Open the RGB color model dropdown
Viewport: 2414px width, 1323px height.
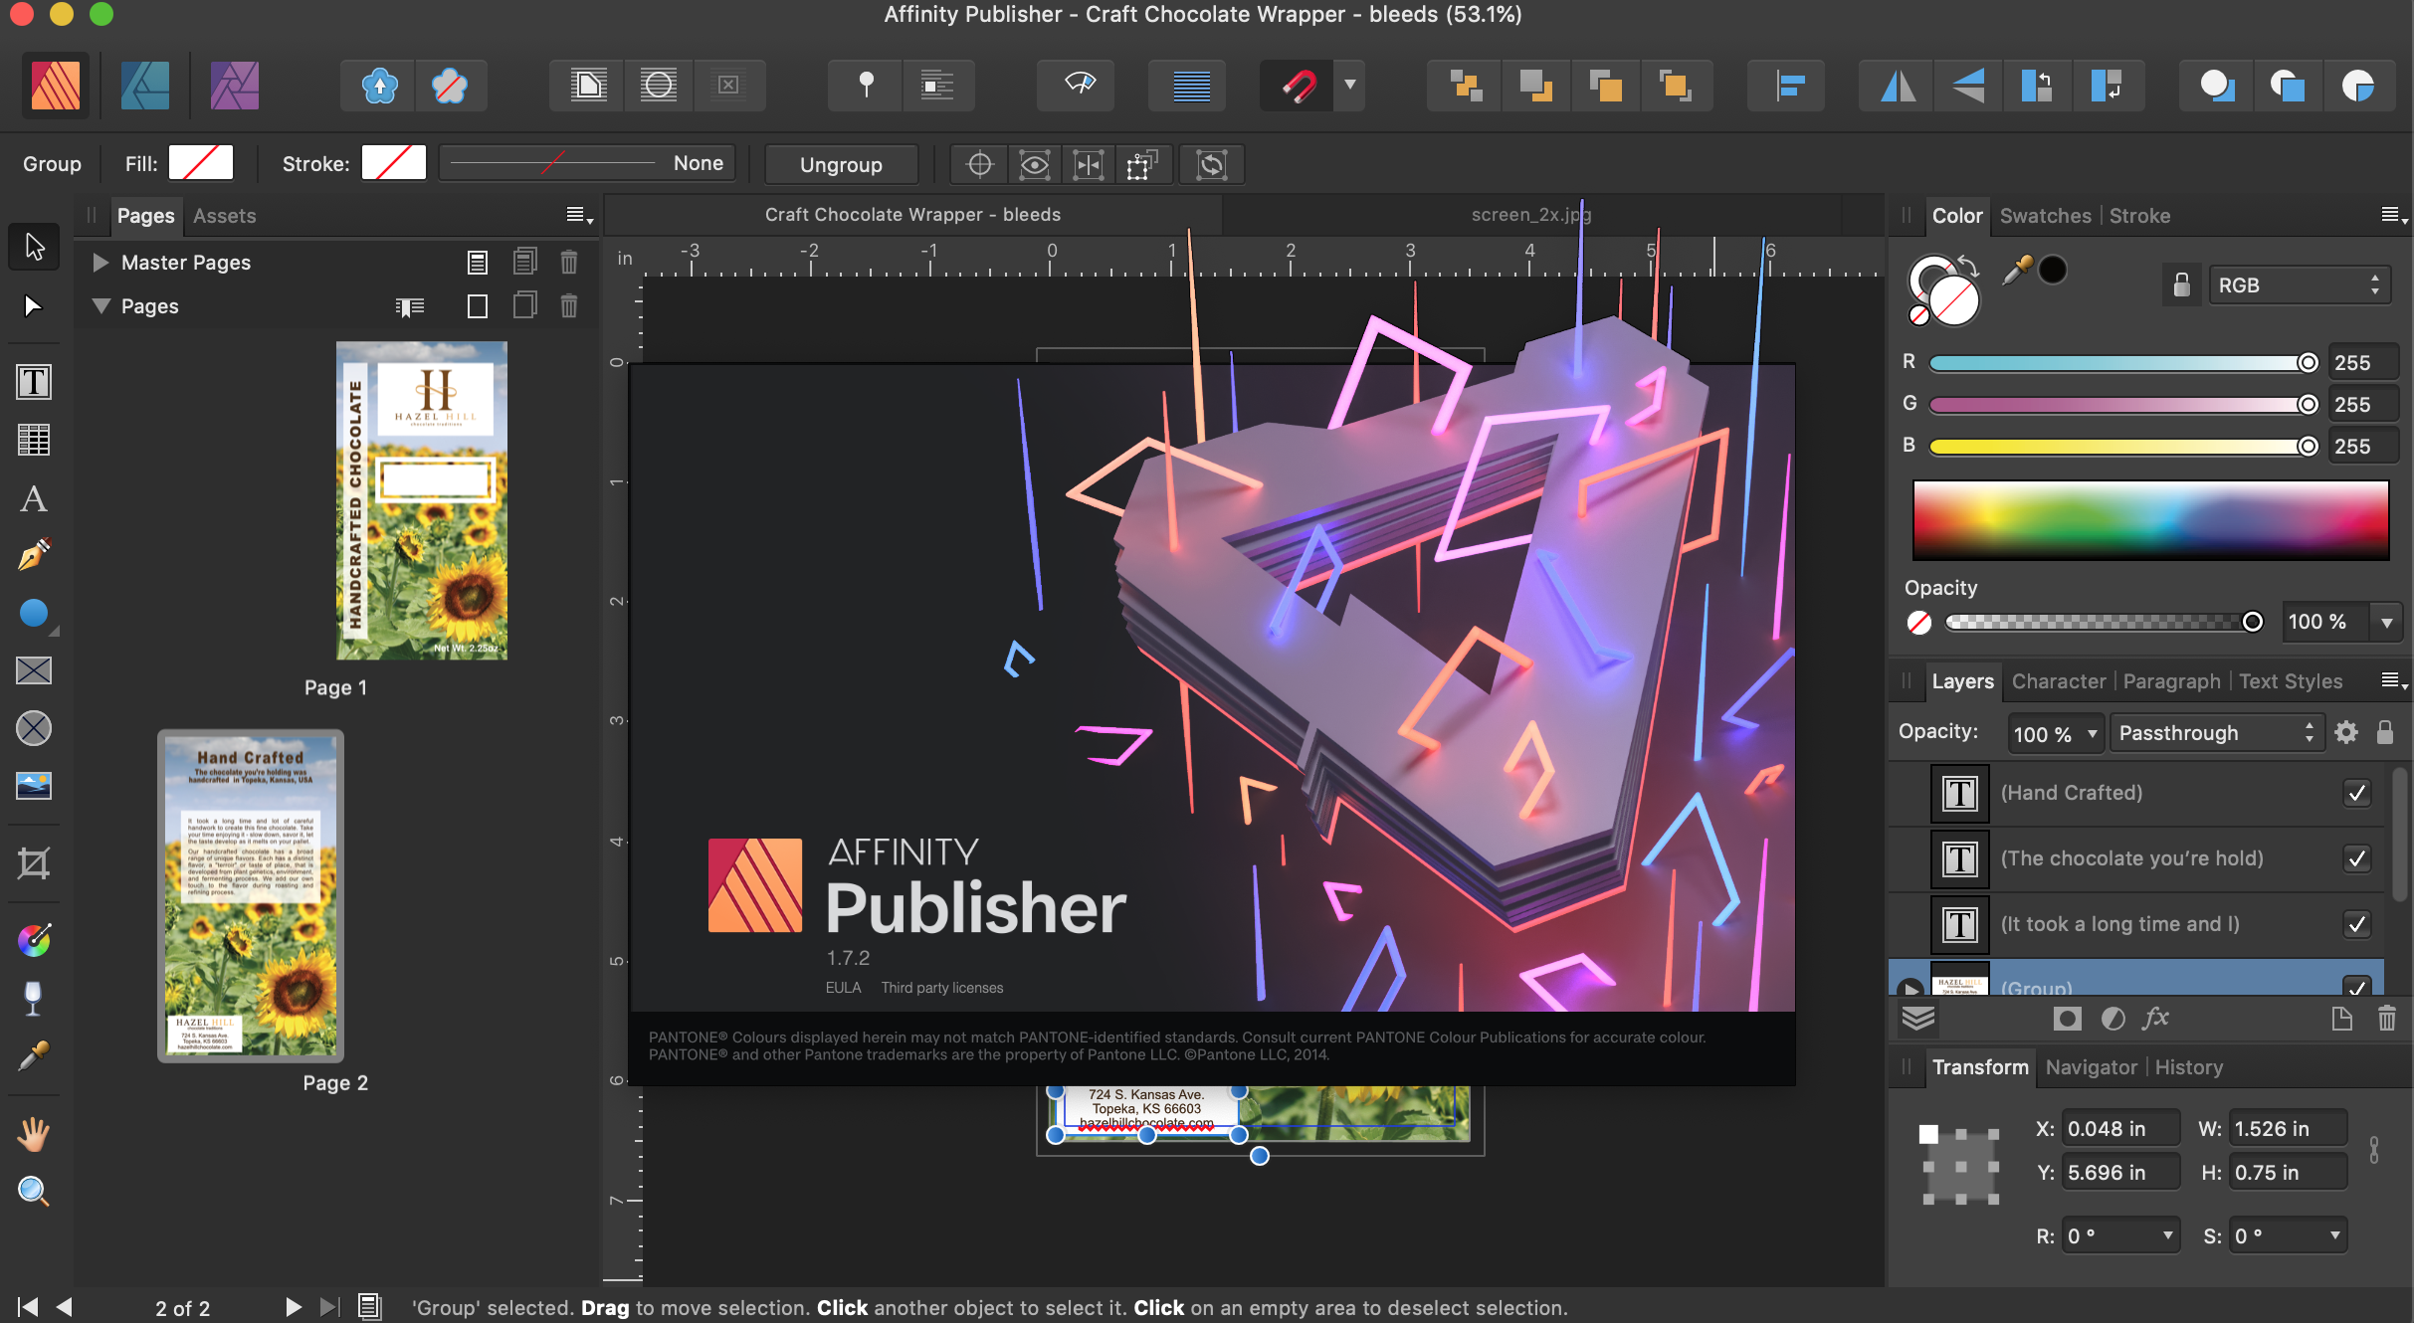(x=2300, y=285)
